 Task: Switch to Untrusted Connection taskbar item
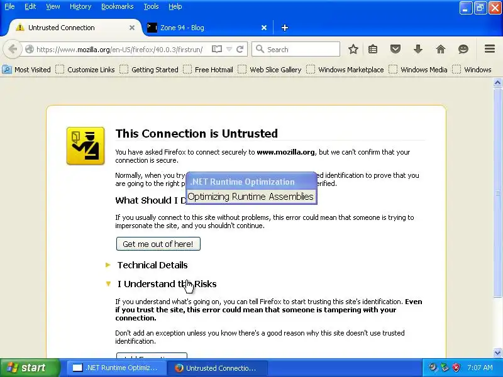pyautogui.click(x=217, y=368)
